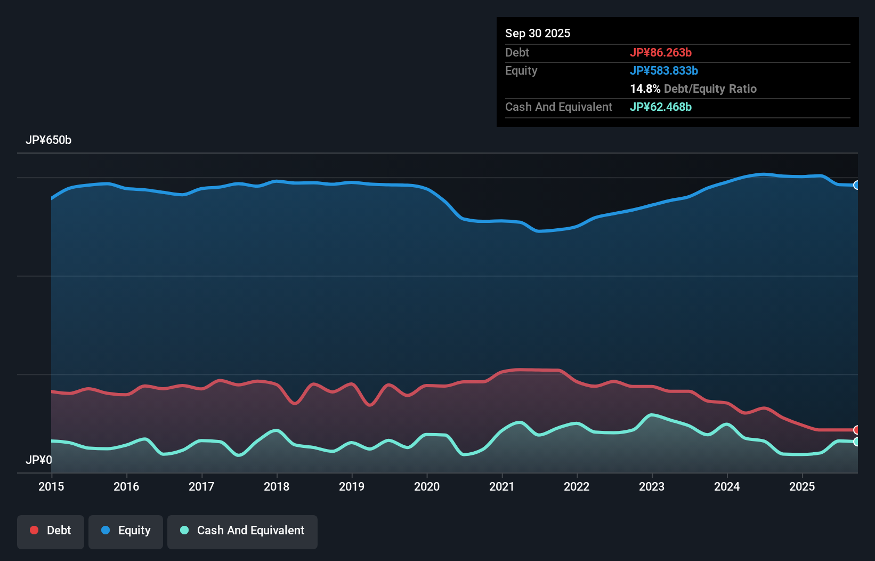The height and width of the screenshot is (561, 875).
Task: Click the teal Cash value in the tooltip
Action: point(661,107)
